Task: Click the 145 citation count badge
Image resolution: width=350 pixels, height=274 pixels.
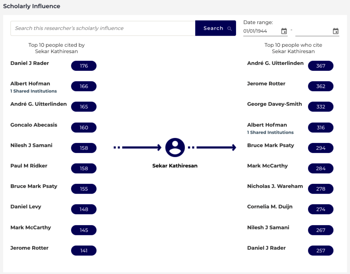Action: click(x=84, y=230)
